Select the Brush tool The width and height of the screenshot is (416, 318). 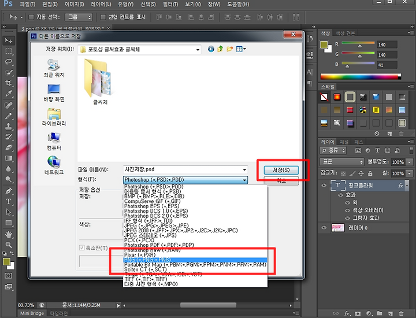pyautogui.click(x=9, y=116)
